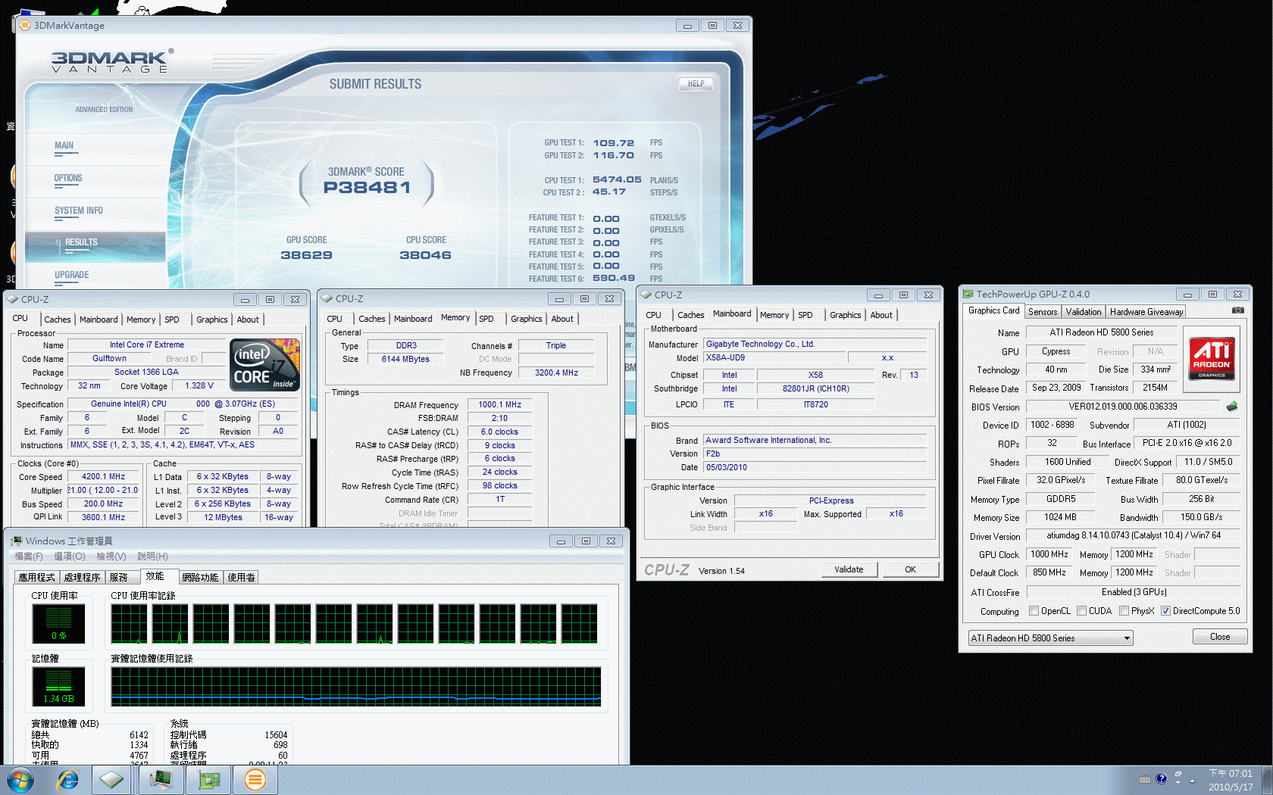
Task: Click the Core Speed 4200.1 MHz value
Action: (x=104, y=477)
